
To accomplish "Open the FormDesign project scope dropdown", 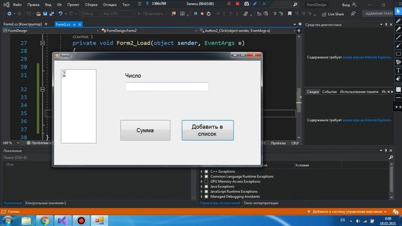I will 51,31.
